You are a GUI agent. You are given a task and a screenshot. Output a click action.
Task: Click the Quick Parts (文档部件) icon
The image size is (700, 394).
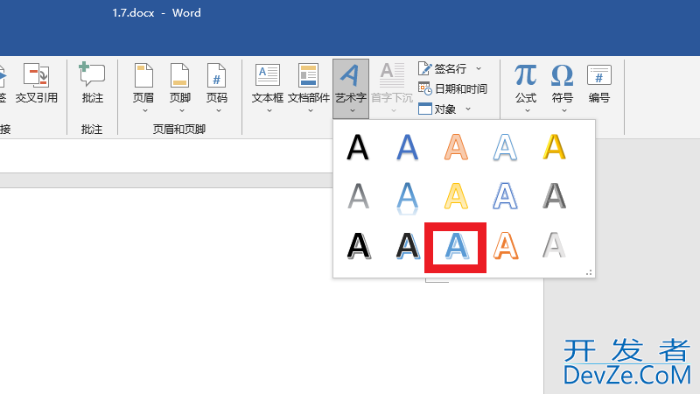click(309, 74)
